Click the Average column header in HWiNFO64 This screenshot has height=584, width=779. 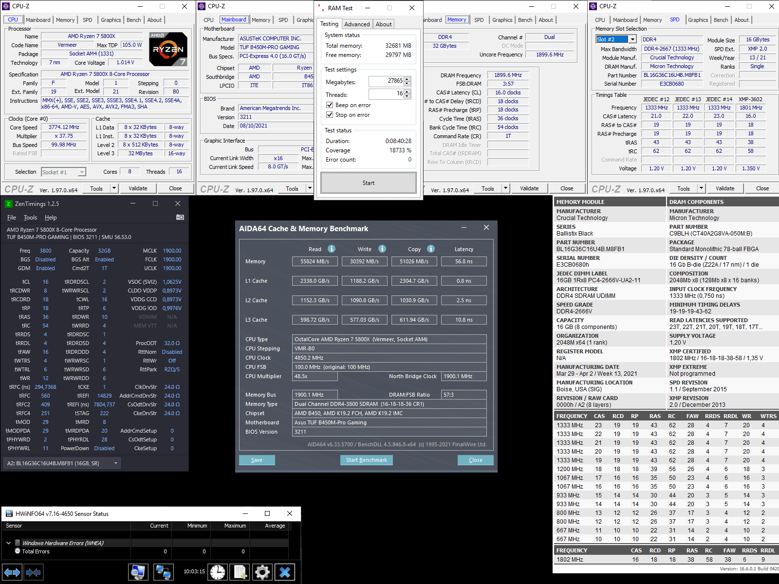[275, 526]
